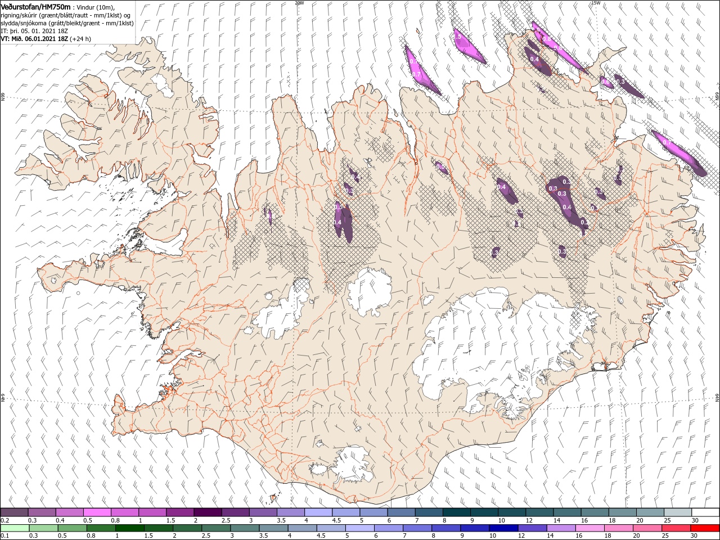
Task: Pick the light lavender 4–4.5 swatch in the upper legend row
Action: [x=318, y=512]
